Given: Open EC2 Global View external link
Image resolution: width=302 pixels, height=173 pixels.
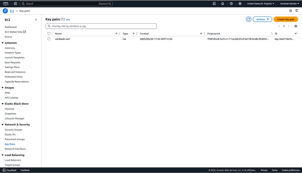Looking at the screenshot, I should coord(15,32).
